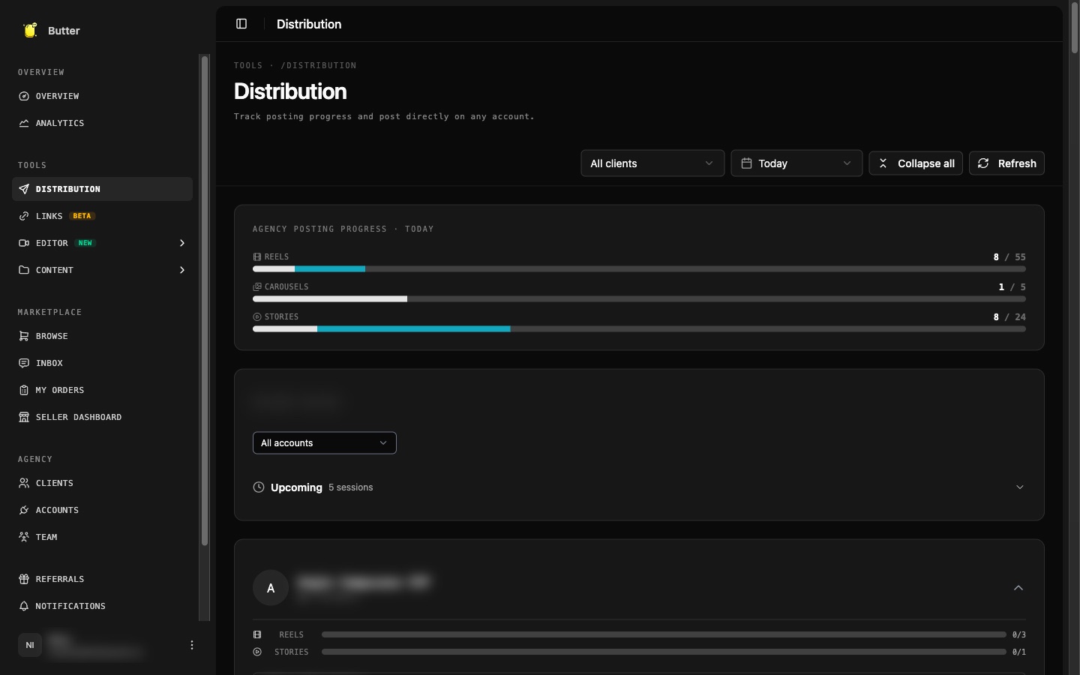
Task: Click the "8 / 24" stories count
Action: [x=1009, y=316]
